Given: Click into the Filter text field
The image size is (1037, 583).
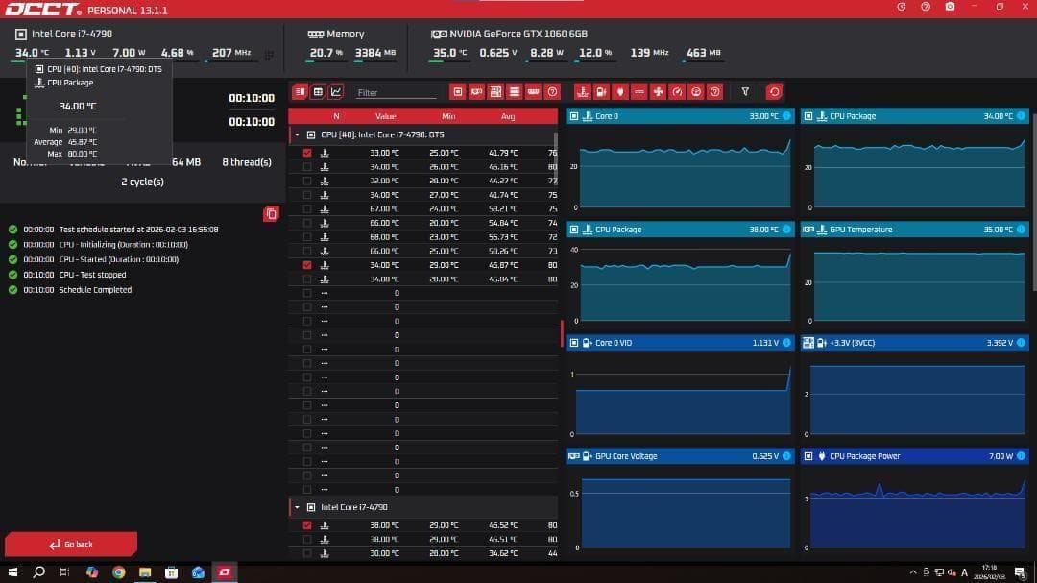Looking at the screenshot, I should point(397,92).
